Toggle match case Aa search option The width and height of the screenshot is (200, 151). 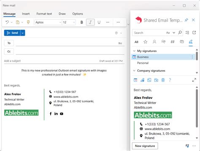coord(168,33)
